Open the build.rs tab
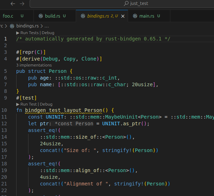 click(52, 16)
